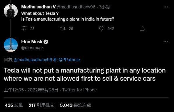Viewport: 174px width, 112px height.
Task: Open three-dot menu on Elon Musk tweet
Action: [166, 42]
